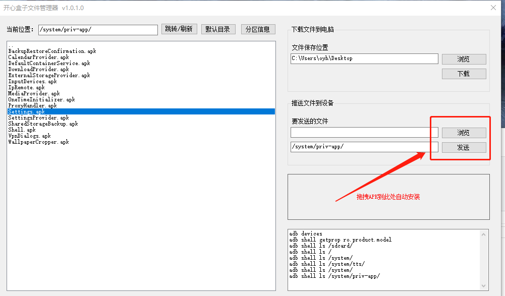This screenshot has height=296, width=505.
Task: Open 分区信息 partition info
Action: (x=258, y=29)
